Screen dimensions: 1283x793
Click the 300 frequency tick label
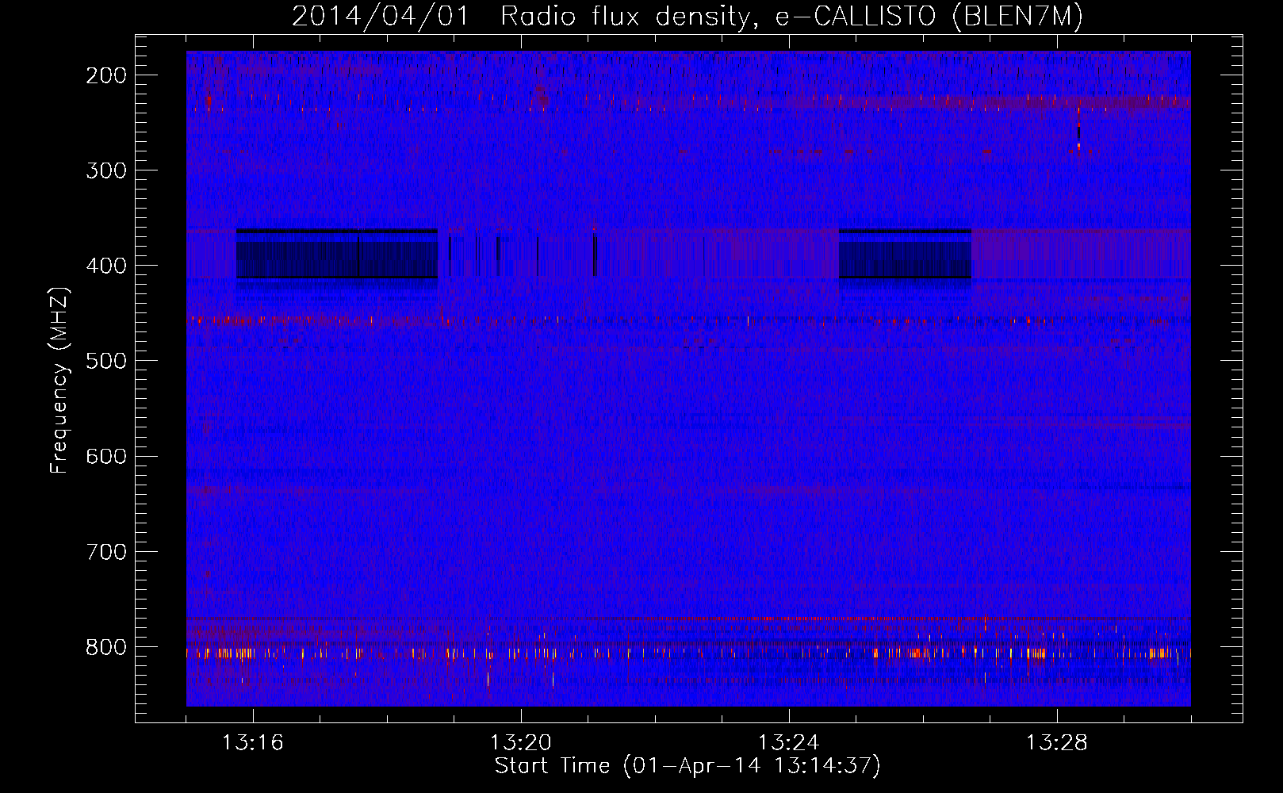pyautogui.click(x=105, y=170)
